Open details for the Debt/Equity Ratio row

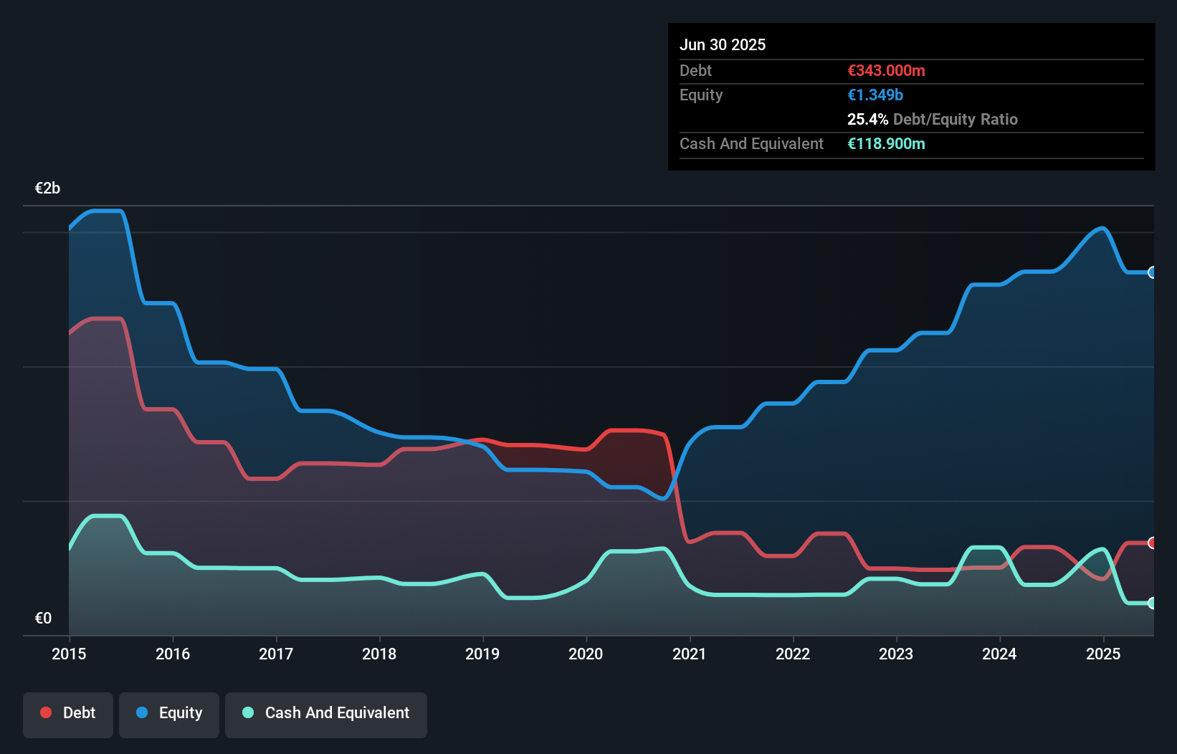(x=933, y=119)
